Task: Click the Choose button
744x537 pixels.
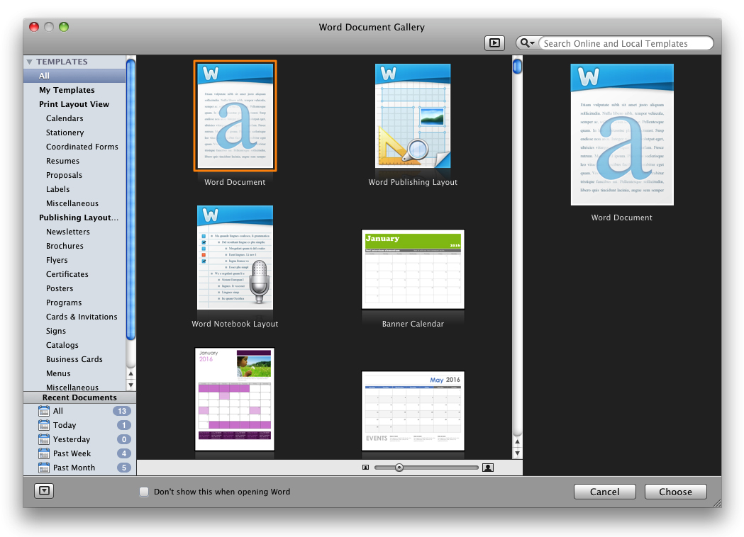Action: tap(675, 492)
